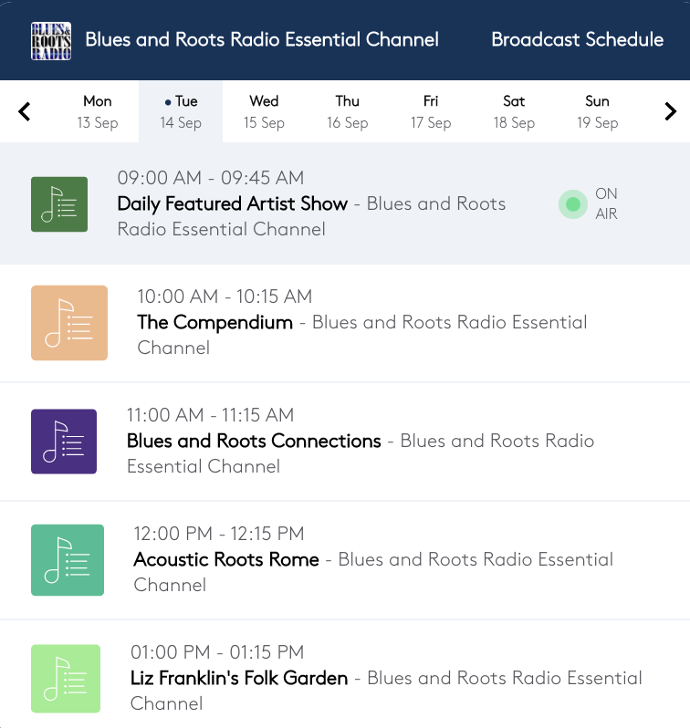This screenshot has width=690, height=728.
Task: Click the green ON AIR indicator dot
Action: tap(573, 204)
